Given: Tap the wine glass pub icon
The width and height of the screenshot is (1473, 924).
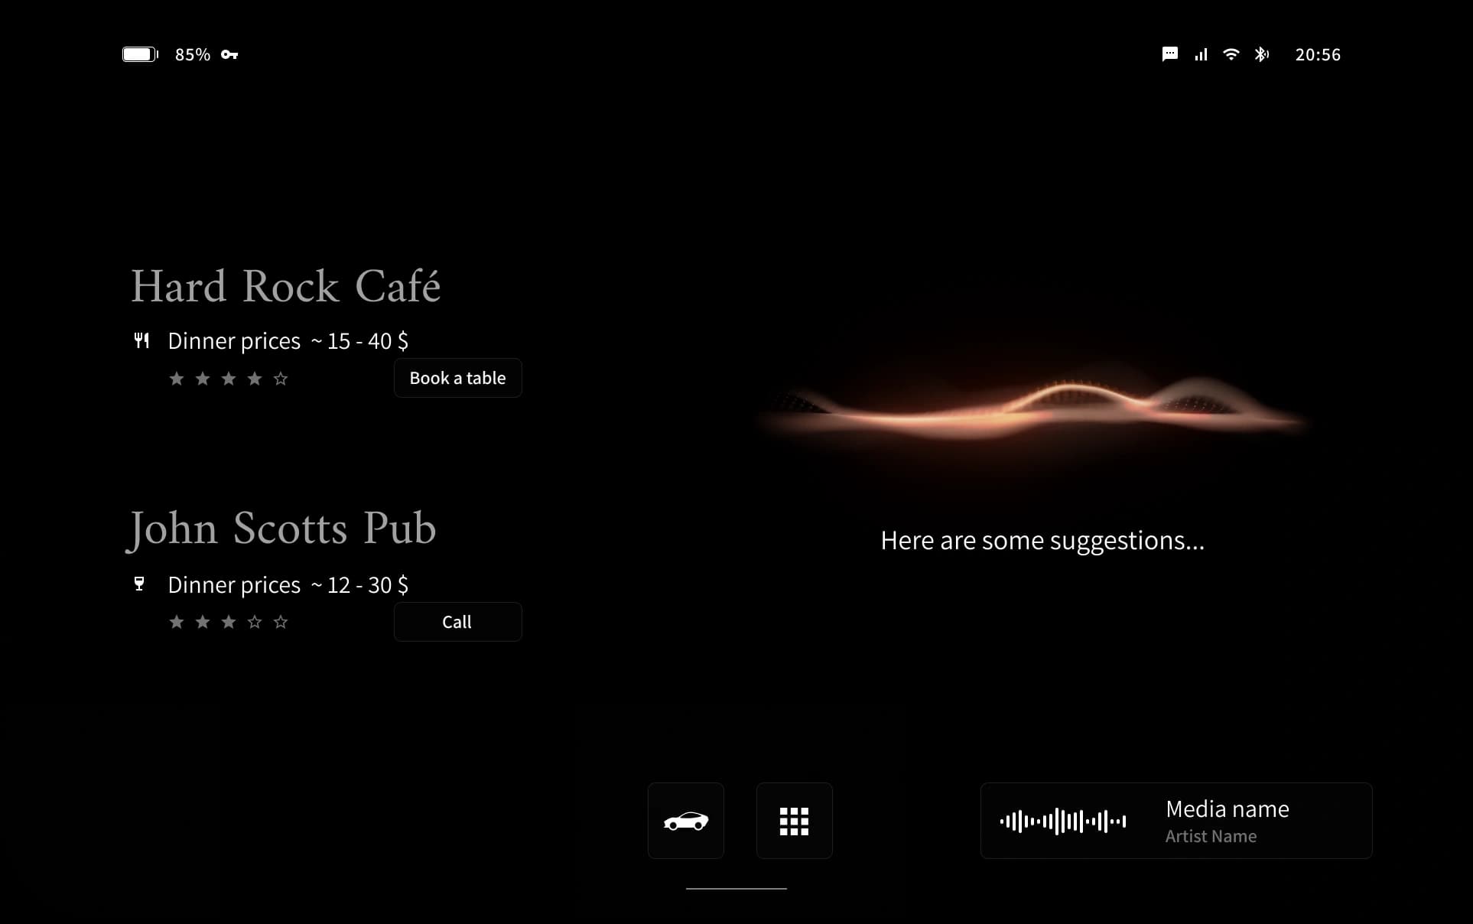Looking at the screenshot, I should [139, 584].
